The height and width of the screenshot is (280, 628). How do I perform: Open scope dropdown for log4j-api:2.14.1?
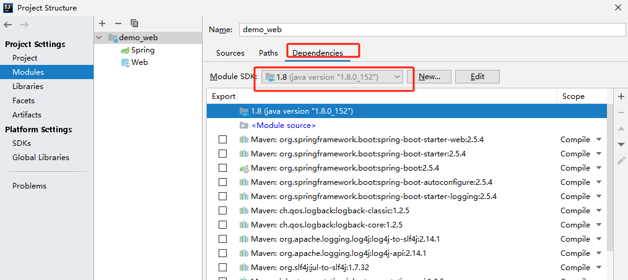(x=599, y=253)
